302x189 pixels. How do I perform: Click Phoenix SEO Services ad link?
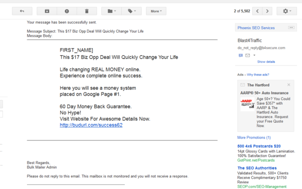tap(256, 28)
